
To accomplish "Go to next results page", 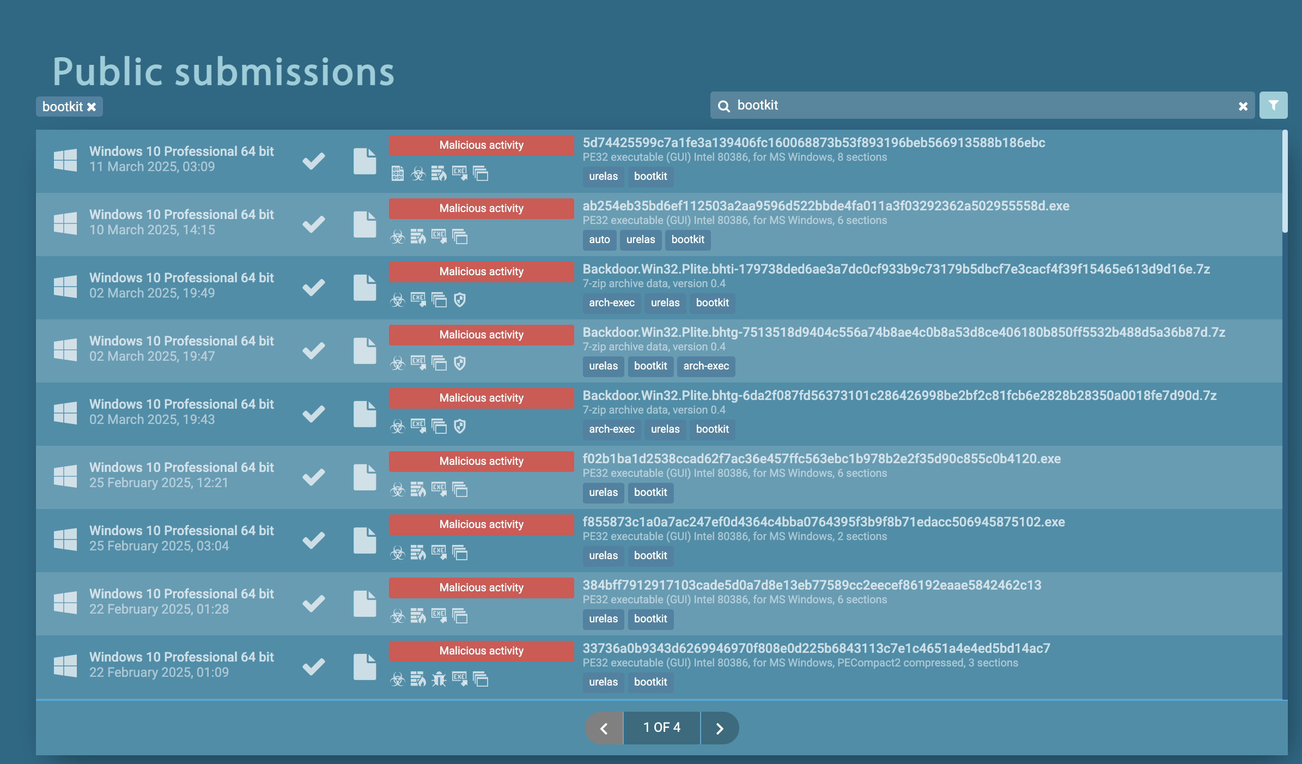I will (719, 728).
